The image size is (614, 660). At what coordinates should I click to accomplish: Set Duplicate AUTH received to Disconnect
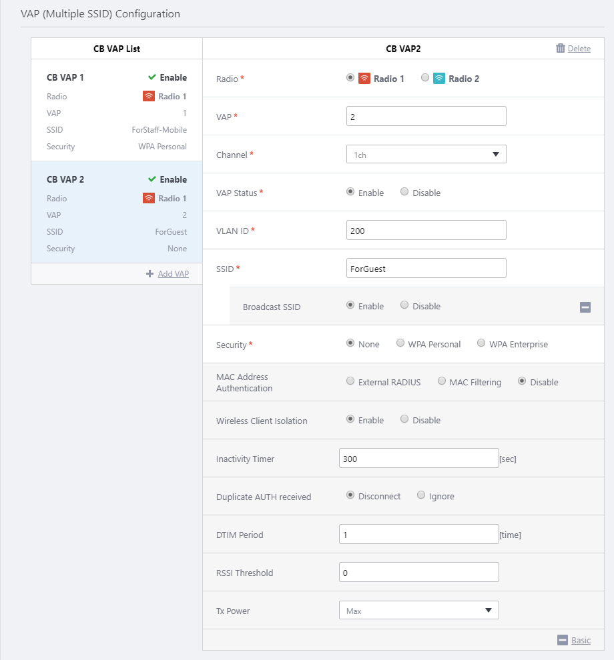tap(350, 495)
